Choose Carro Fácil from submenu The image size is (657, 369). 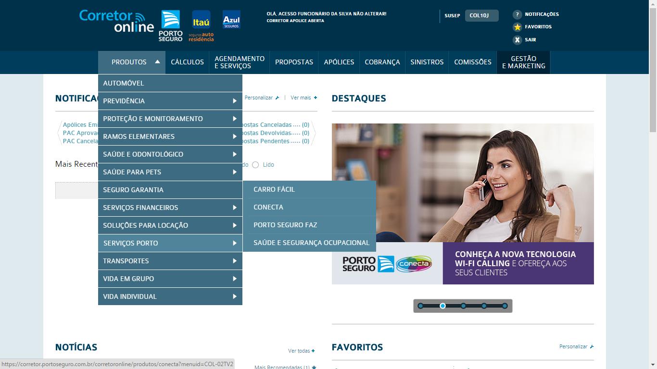pos(309,189)
